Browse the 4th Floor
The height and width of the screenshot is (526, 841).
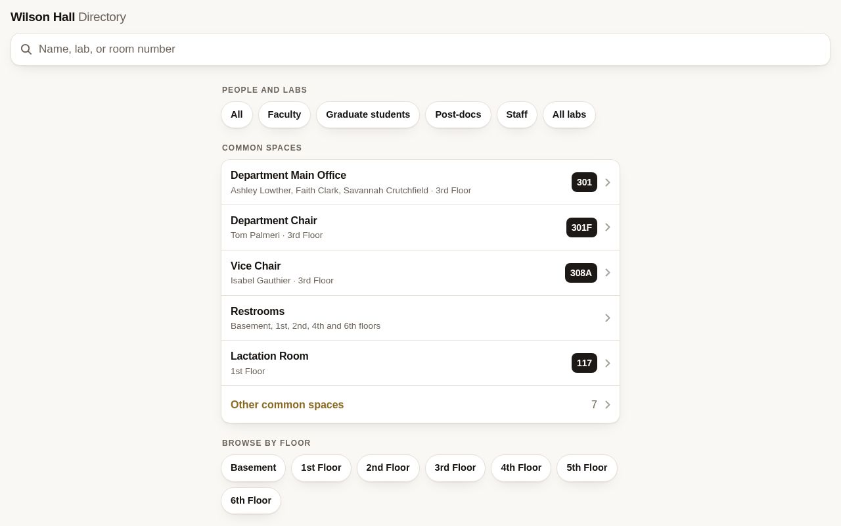click(521, 467)
